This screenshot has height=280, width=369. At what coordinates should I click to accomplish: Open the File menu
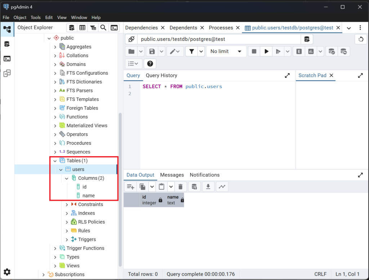click(6, 17)
